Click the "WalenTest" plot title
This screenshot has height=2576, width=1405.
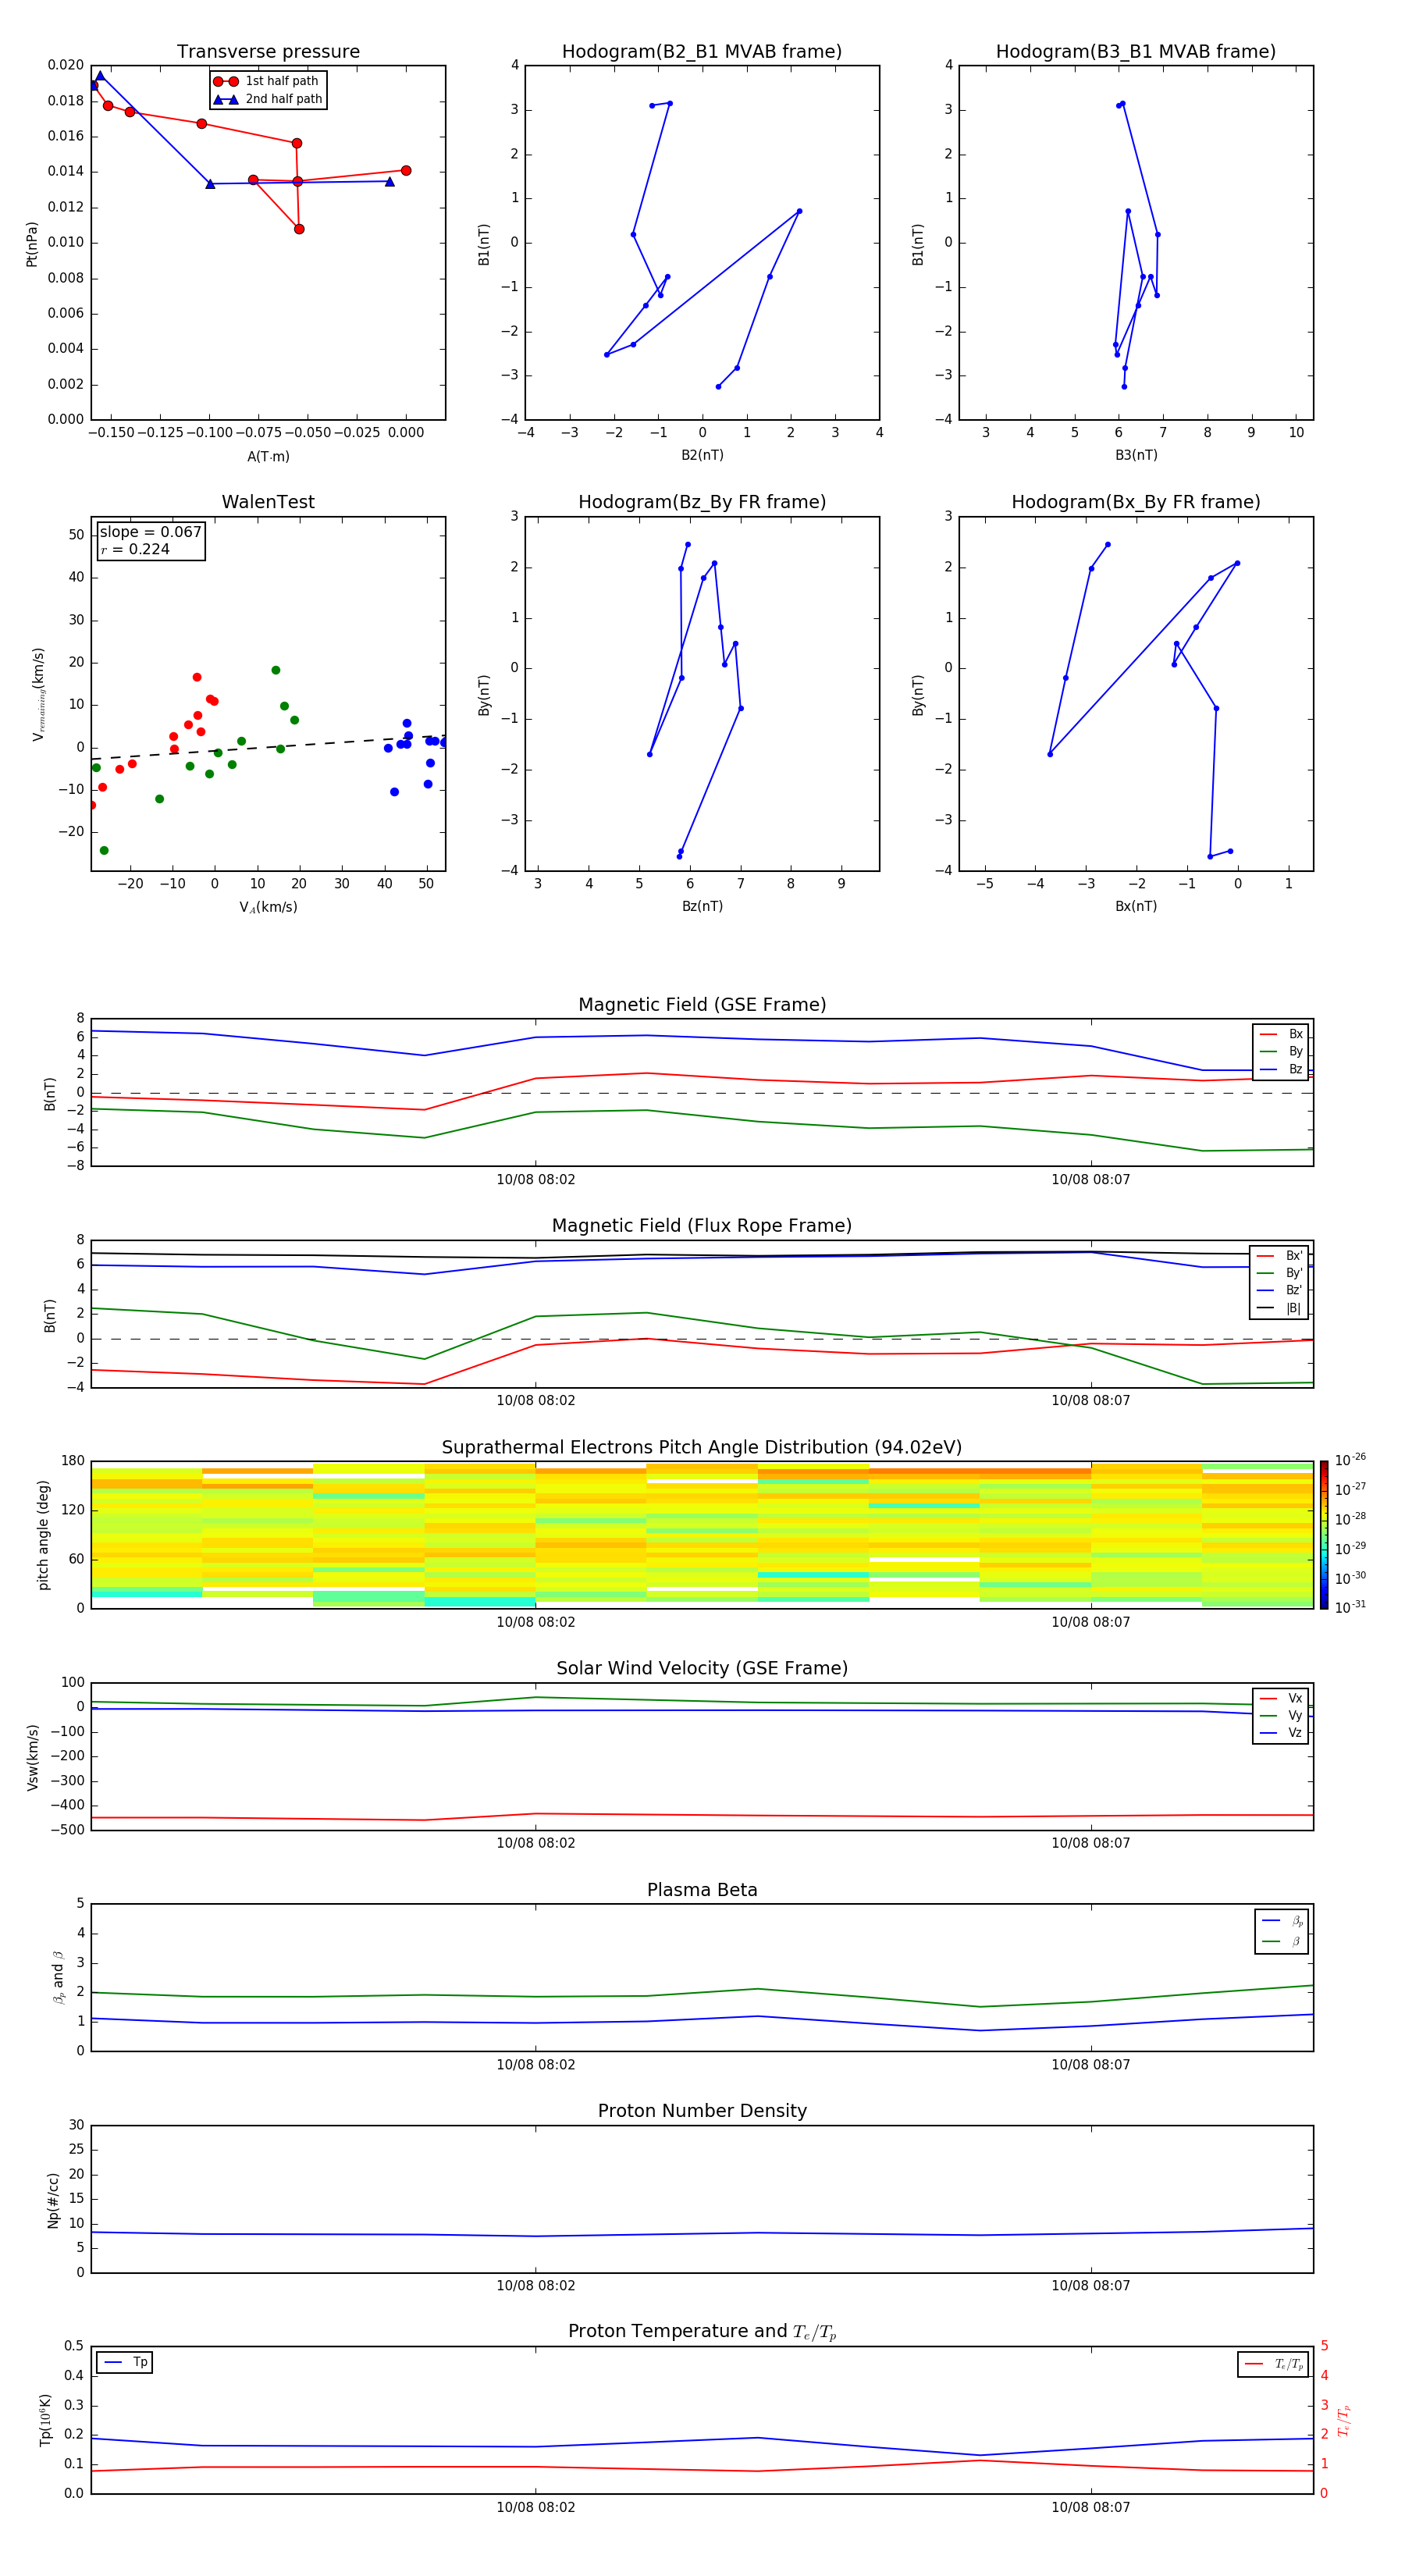tap(268, 502)
